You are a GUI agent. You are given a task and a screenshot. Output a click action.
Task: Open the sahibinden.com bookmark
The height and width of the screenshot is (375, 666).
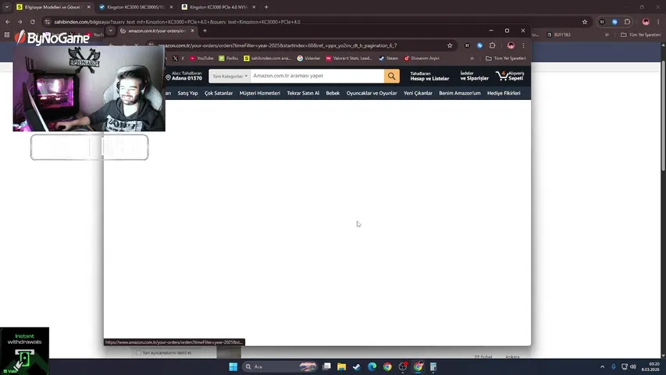tap(268, 59)
